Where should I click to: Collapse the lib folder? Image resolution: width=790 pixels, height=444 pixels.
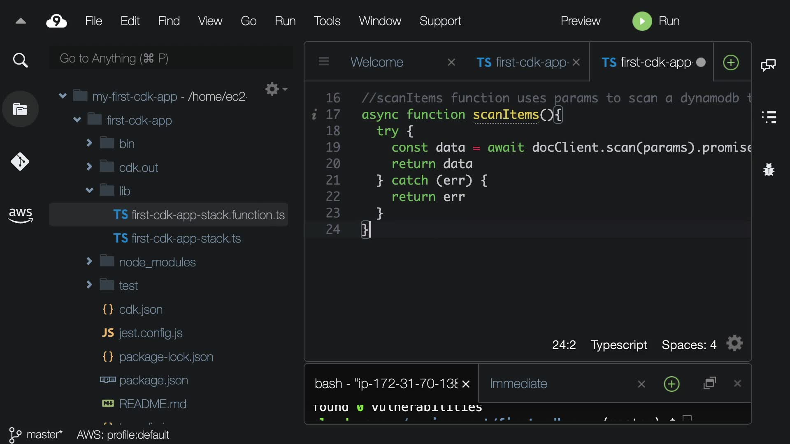click(x=89, y=190)
